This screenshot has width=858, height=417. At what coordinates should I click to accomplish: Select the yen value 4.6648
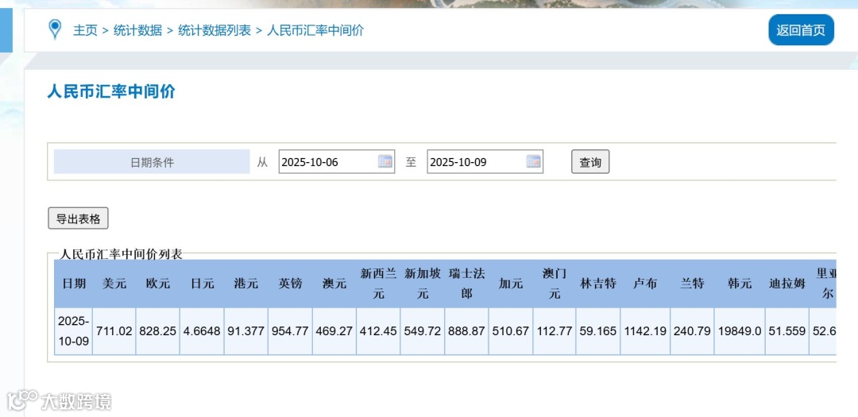pos(202,331)
